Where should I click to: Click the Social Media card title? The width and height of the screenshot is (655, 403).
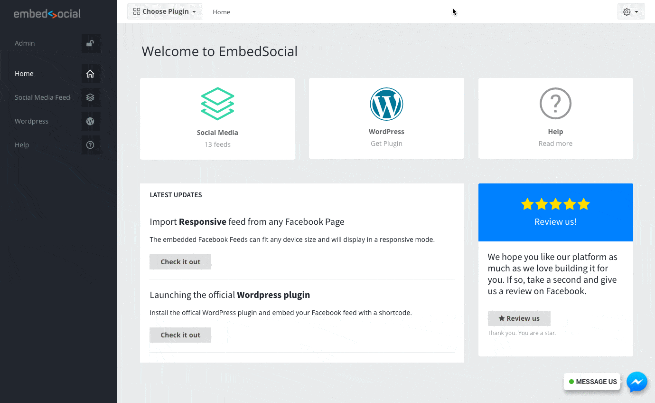pos(217,133)
